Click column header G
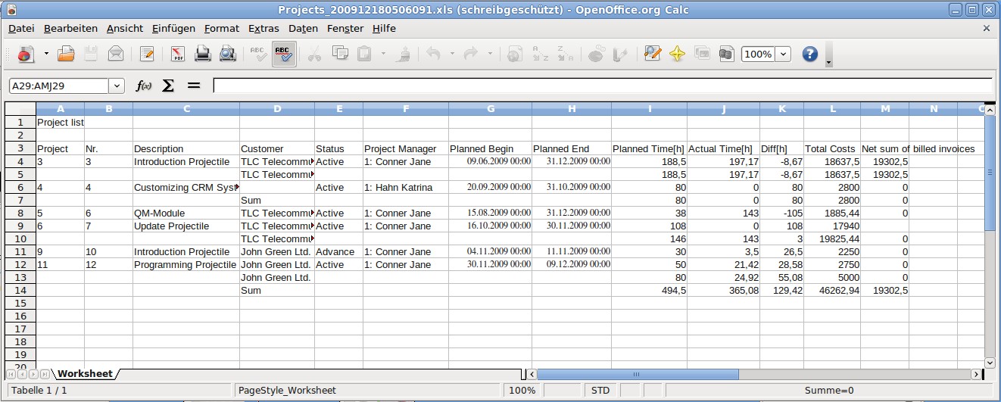 (x=490, y=109)
